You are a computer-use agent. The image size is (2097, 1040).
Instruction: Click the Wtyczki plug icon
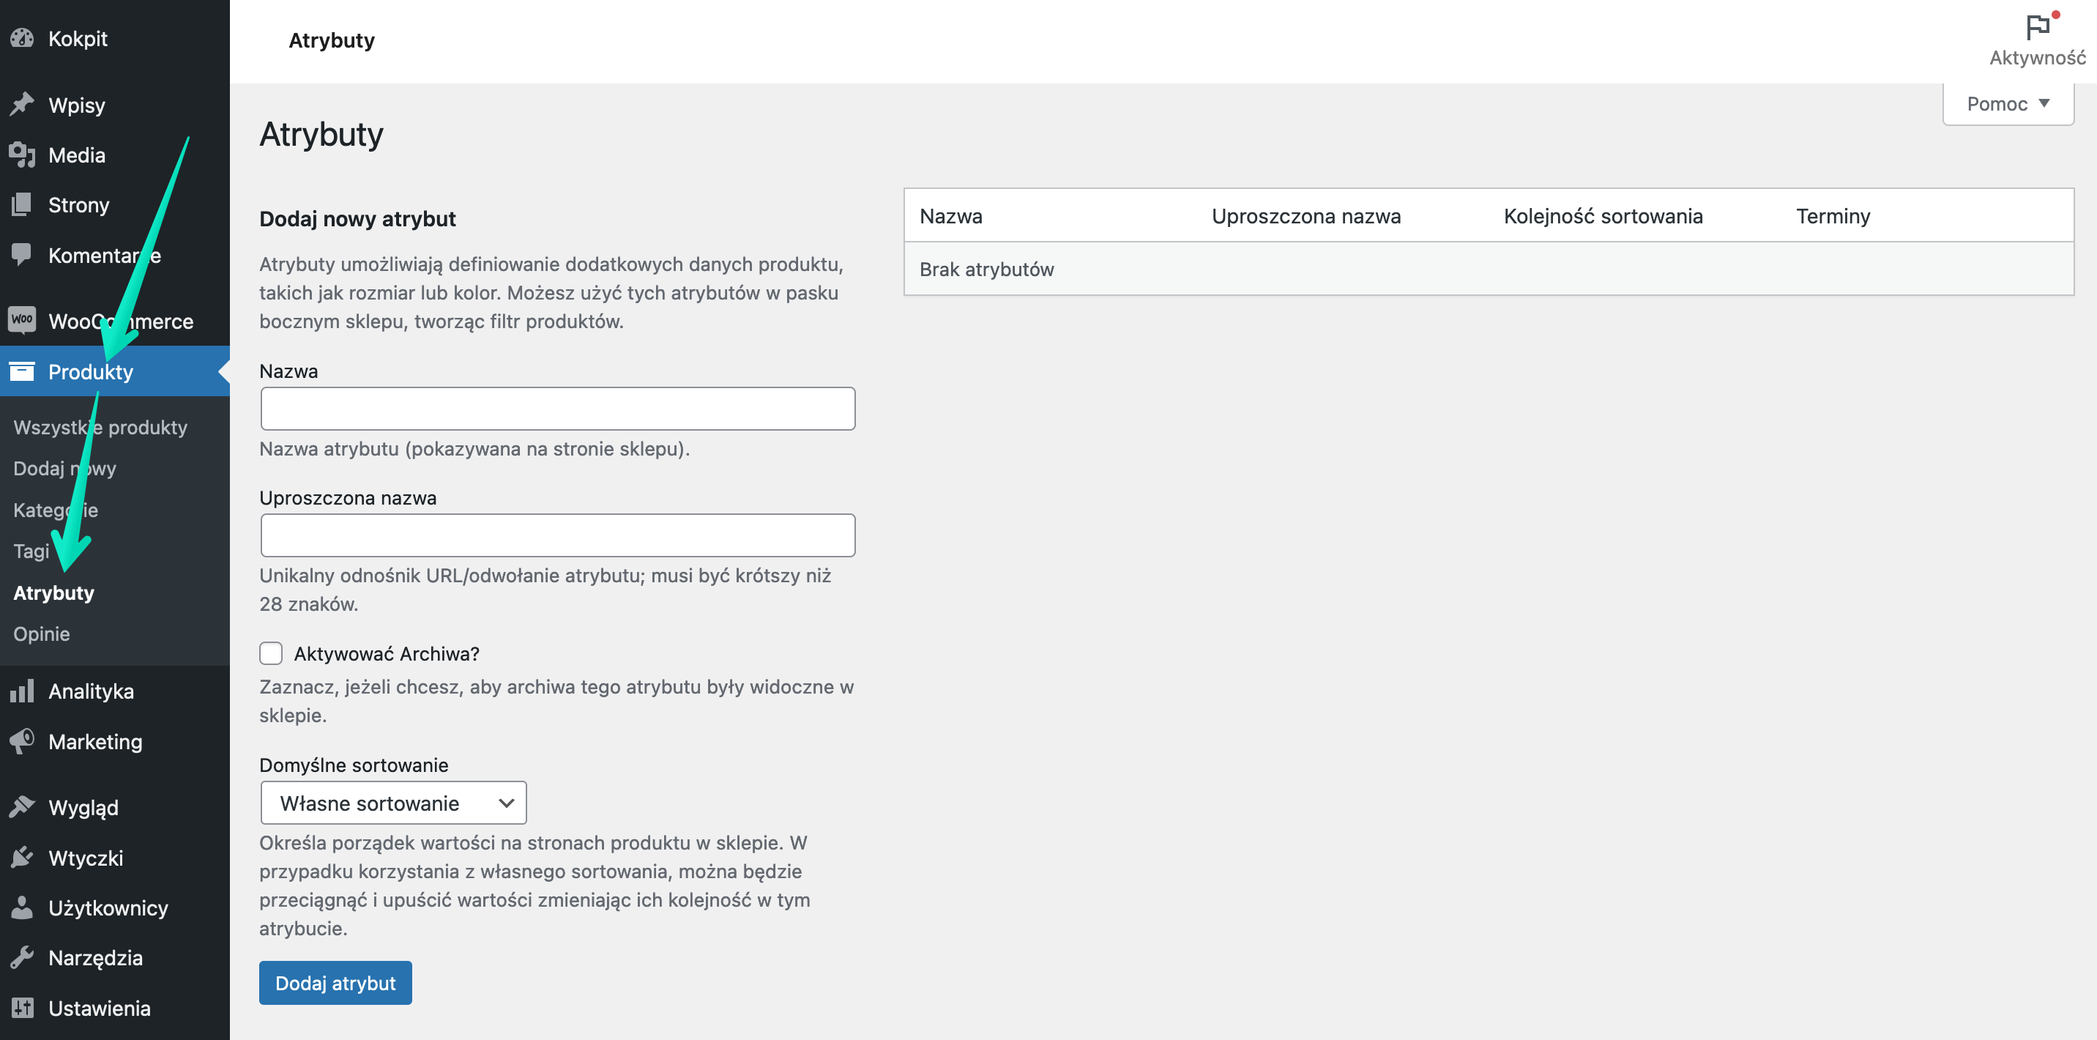coord(22,858)
